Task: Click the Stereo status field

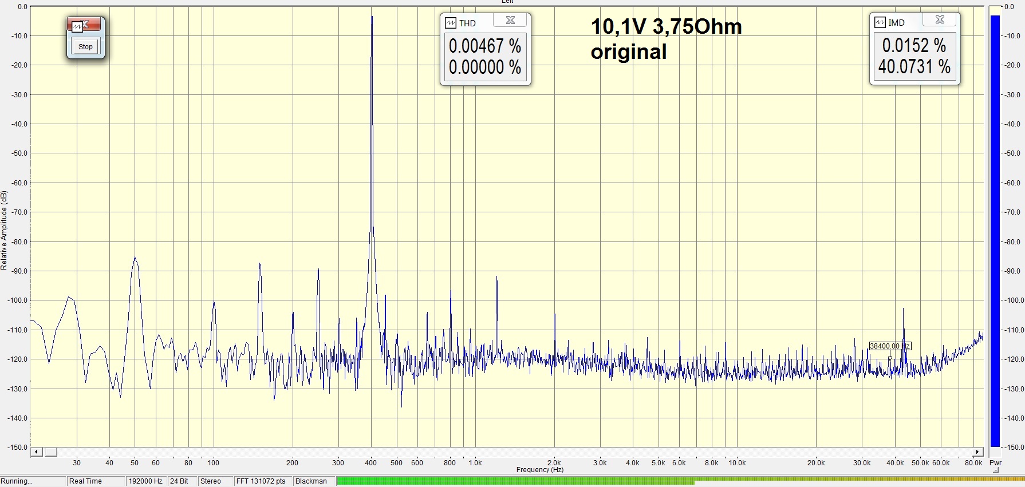Action: (x=215, y=481)
